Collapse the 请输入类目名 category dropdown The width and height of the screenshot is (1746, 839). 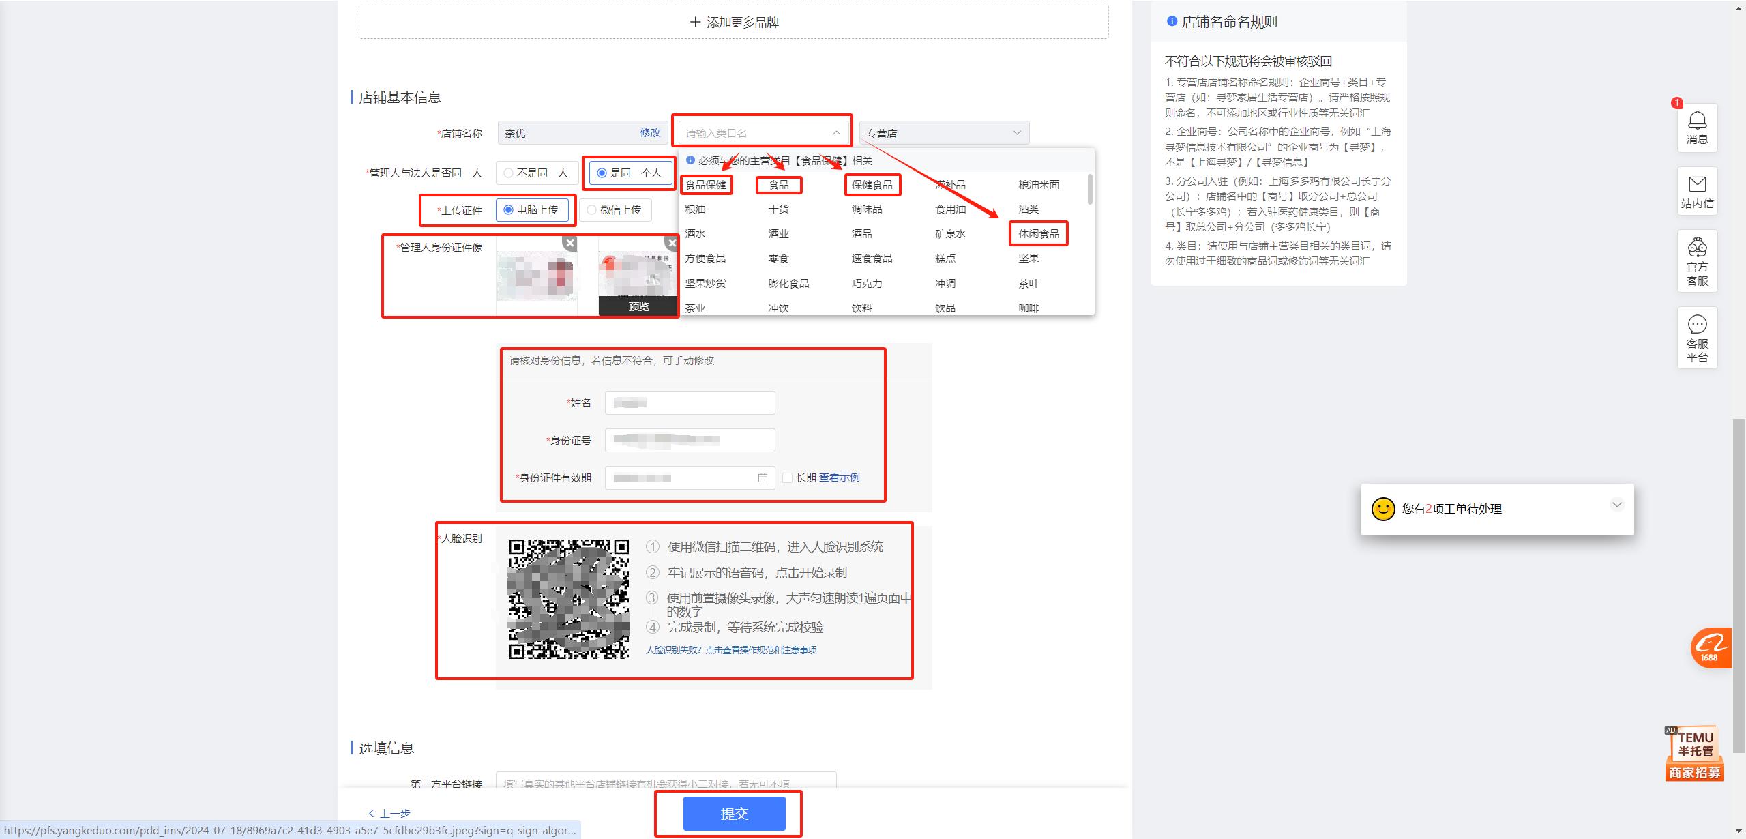coord(837,132)
